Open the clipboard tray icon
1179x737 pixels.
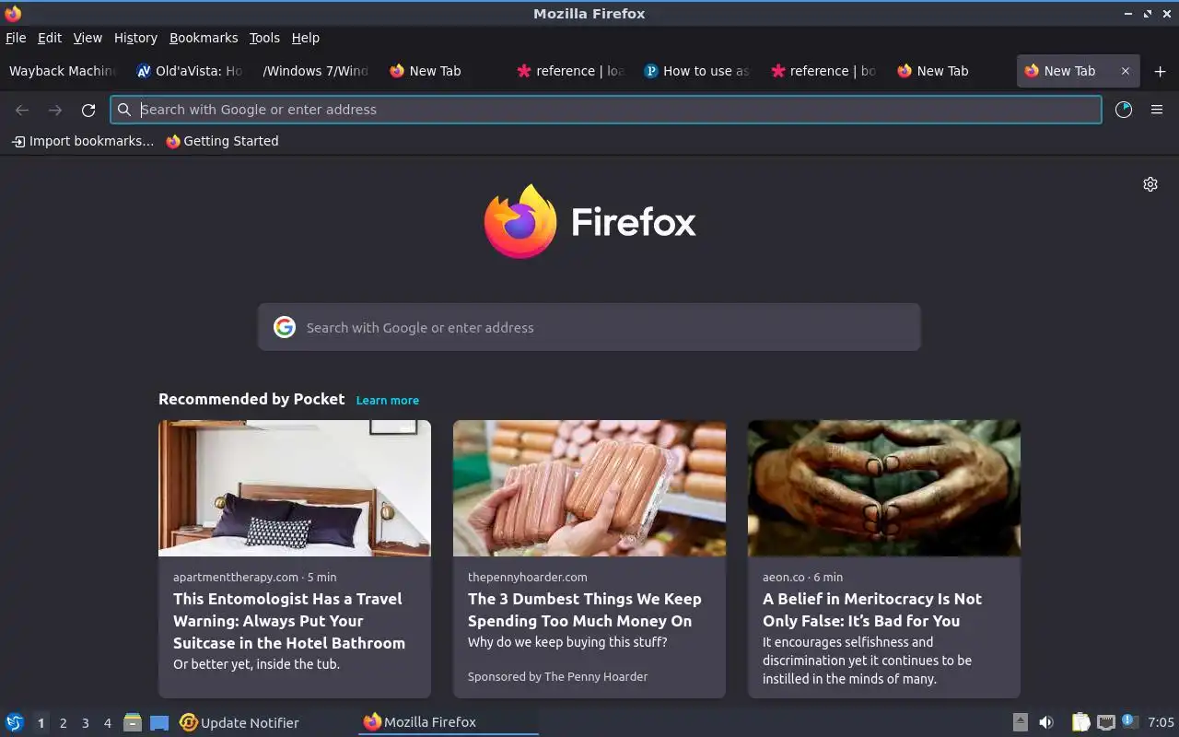(1080, 722)
